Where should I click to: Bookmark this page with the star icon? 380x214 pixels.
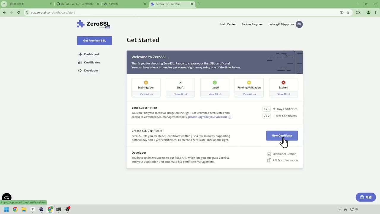click(348, 12)
